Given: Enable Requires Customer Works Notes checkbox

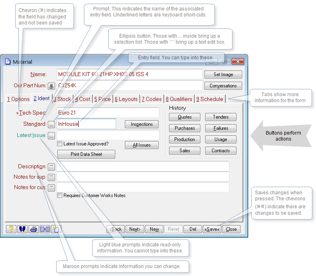Looking at the screenshot, I should coord(59,195).
